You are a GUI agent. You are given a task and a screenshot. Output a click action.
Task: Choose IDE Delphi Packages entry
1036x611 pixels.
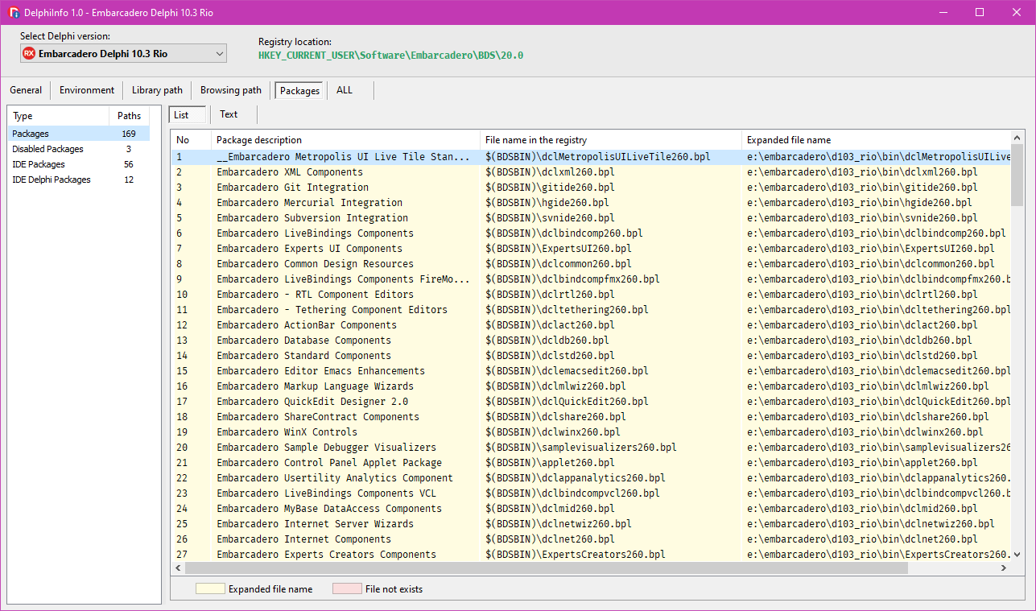[52, 180]
